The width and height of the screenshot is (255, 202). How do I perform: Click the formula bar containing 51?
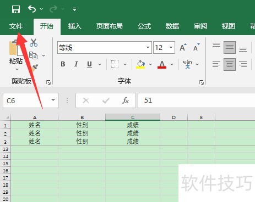tap(197, 100)
